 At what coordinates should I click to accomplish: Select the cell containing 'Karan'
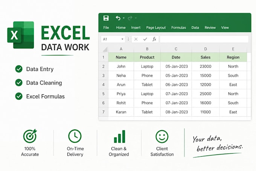(x=121, y=112)
